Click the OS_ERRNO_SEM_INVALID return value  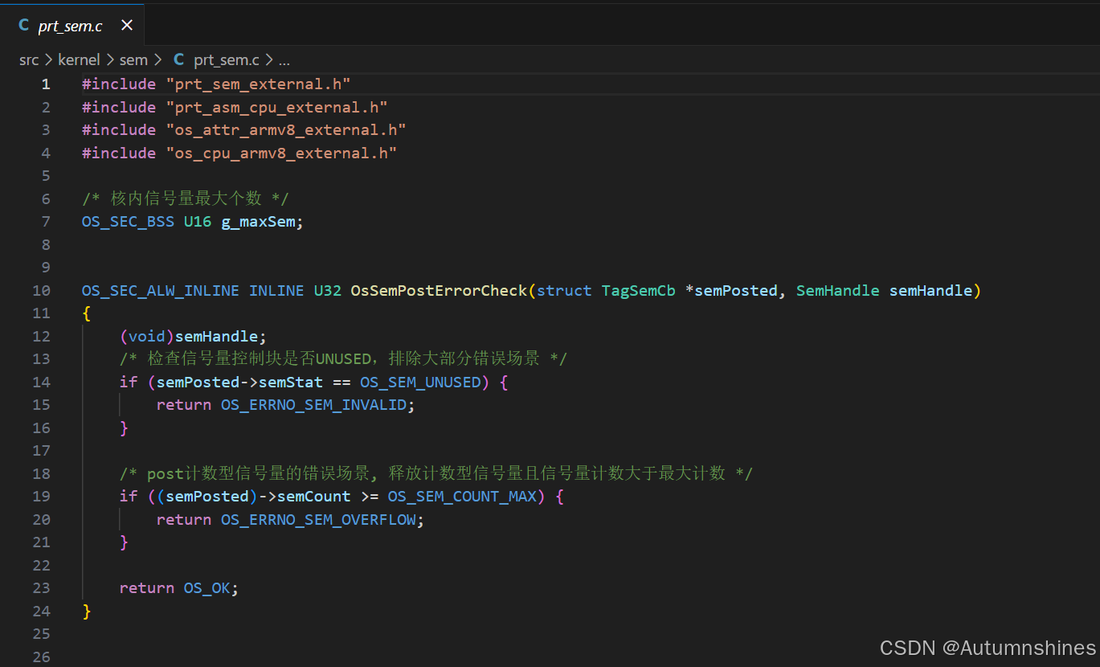point(314,405)
